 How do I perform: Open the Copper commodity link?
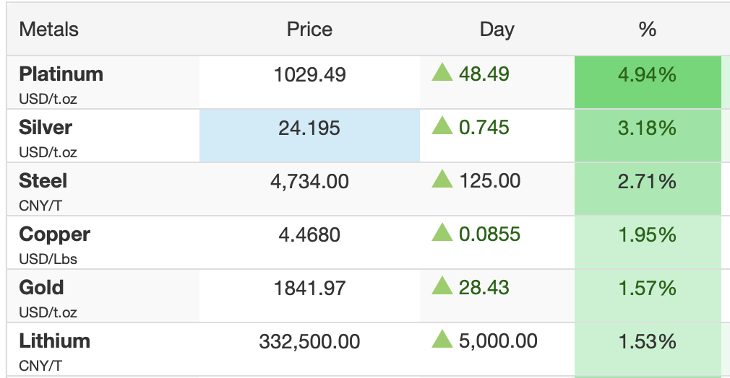point(54,234)
